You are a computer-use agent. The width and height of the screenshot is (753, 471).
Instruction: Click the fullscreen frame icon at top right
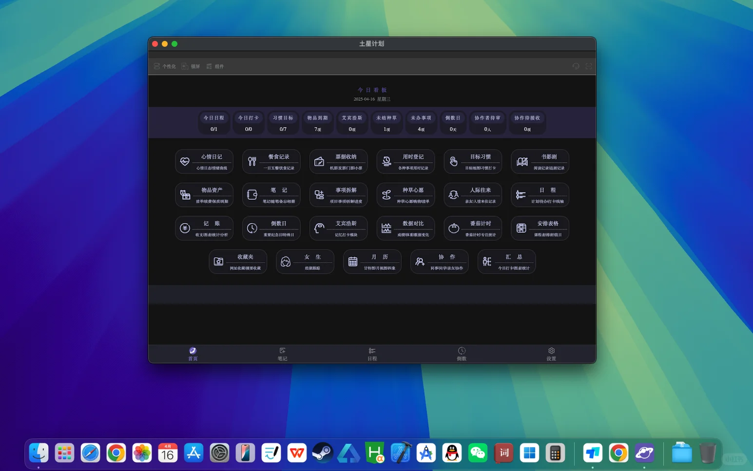coord(589,66)
